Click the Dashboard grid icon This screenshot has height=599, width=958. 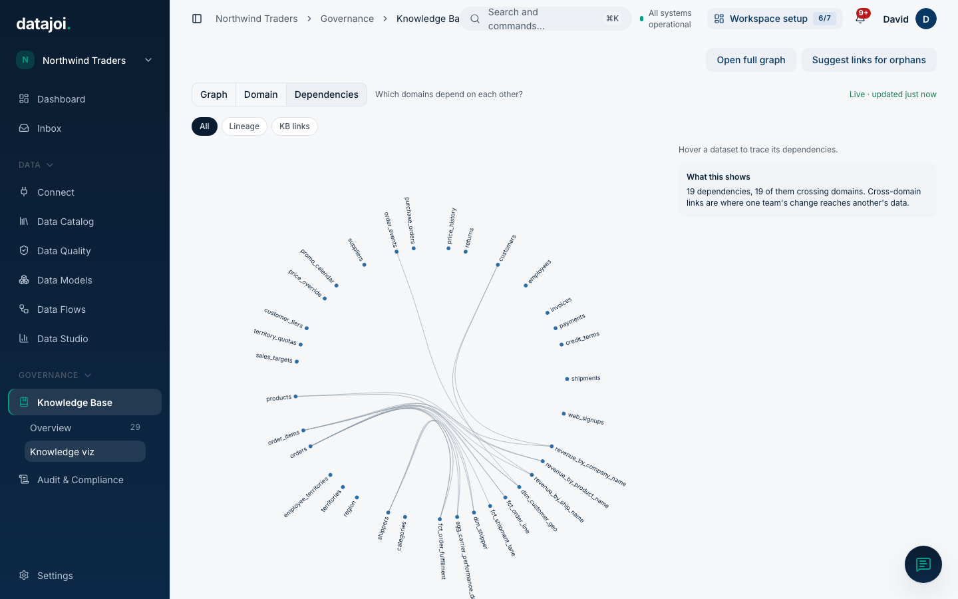pyautogui.click(x=24, y=99)
